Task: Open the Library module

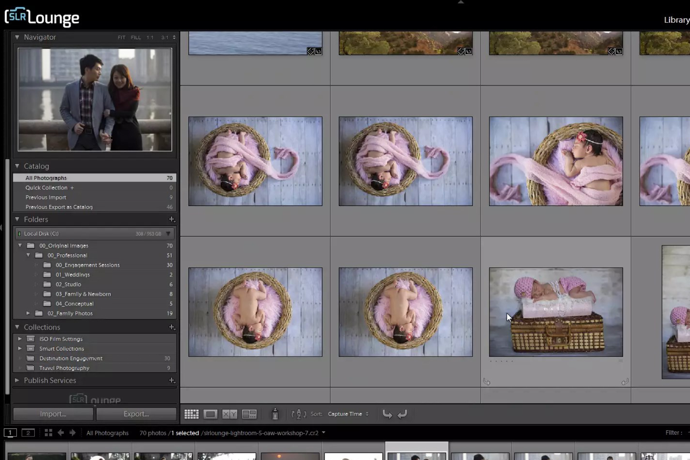Action: tap(677, 20)
